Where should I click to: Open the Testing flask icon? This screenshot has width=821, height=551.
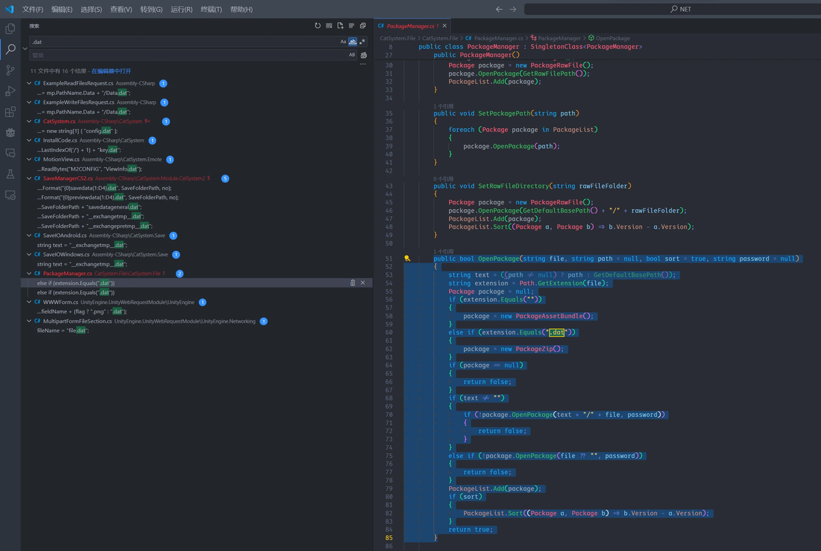(10, 174)
